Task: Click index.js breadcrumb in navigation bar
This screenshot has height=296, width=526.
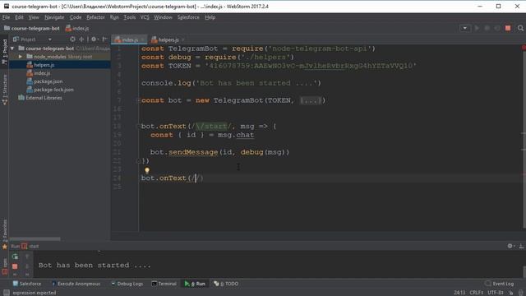Action: pyautogui.click(x=77, y=28)
